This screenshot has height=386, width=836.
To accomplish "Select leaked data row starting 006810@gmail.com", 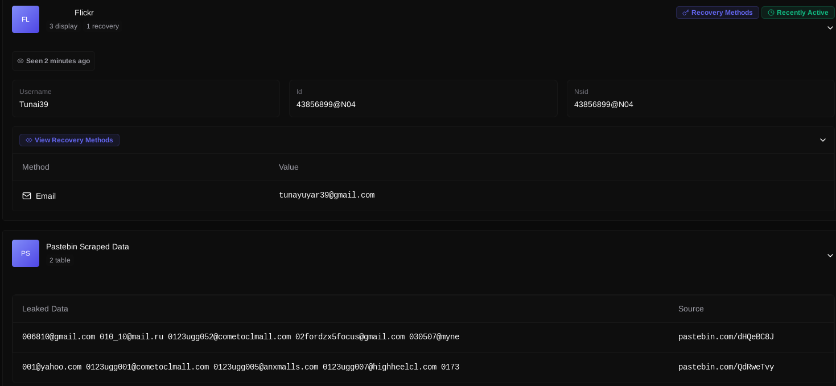I will pos(241,337).
